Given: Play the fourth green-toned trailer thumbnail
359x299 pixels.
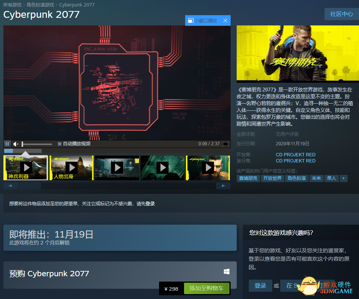Looking at the screenshot, I should click(162, 168).
